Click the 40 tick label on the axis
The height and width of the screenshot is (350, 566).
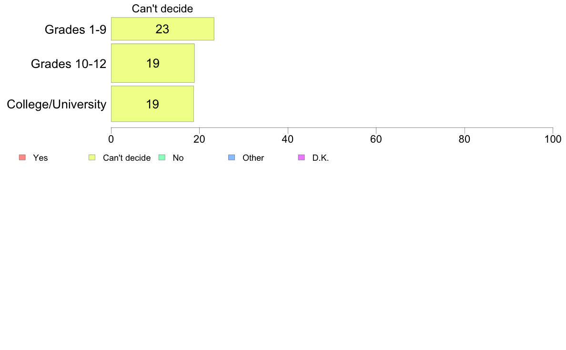pos(288,139)
